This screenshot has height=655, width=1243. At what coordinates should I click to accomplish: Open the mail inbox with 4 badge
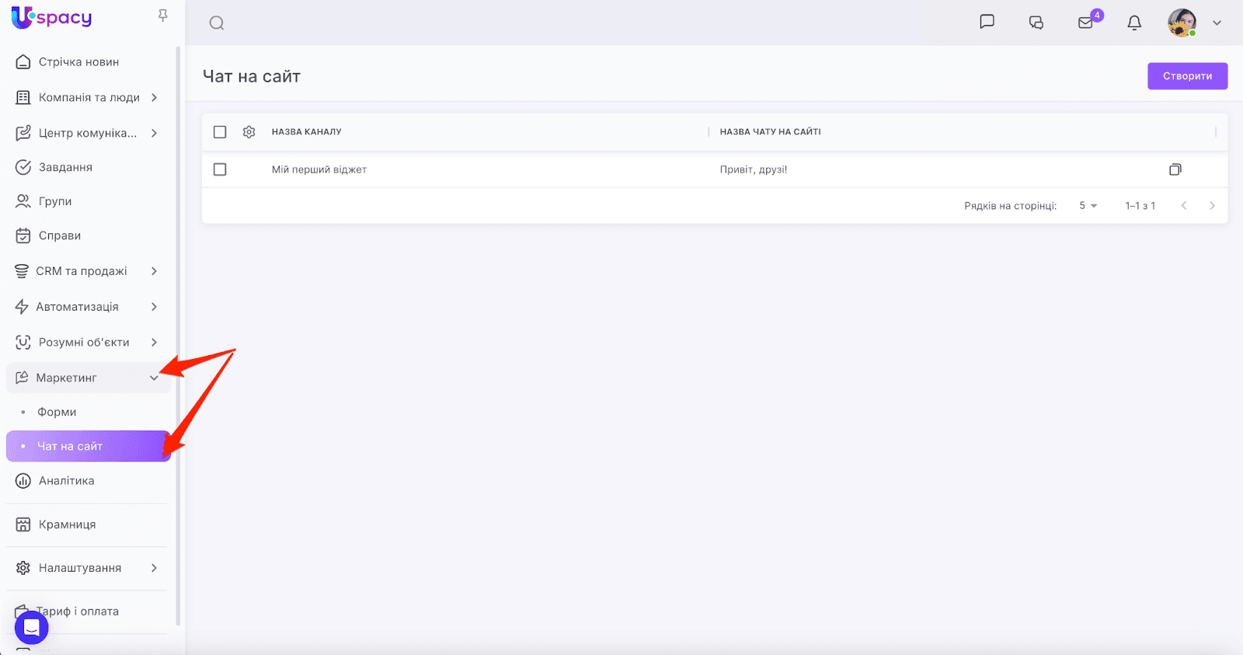[x=1086, y=23]
